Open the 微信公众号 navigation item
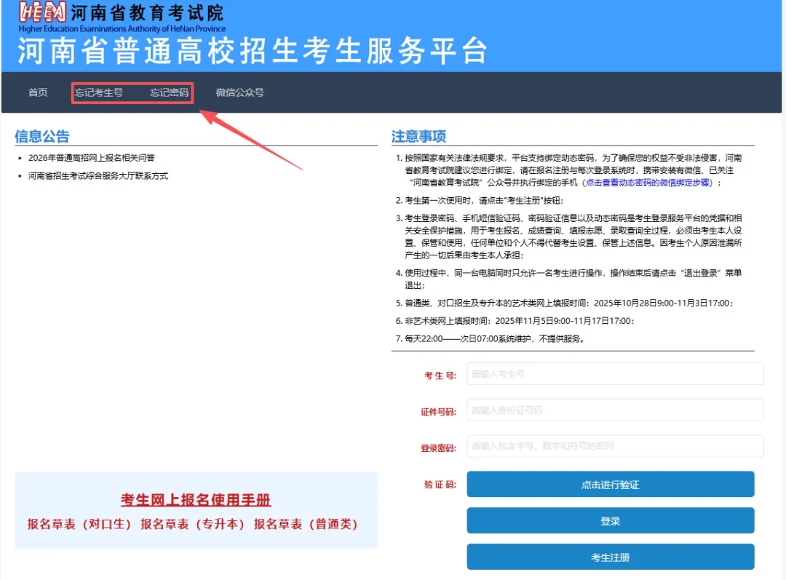Viewport: 786px width, 580px height. [240, 92]
